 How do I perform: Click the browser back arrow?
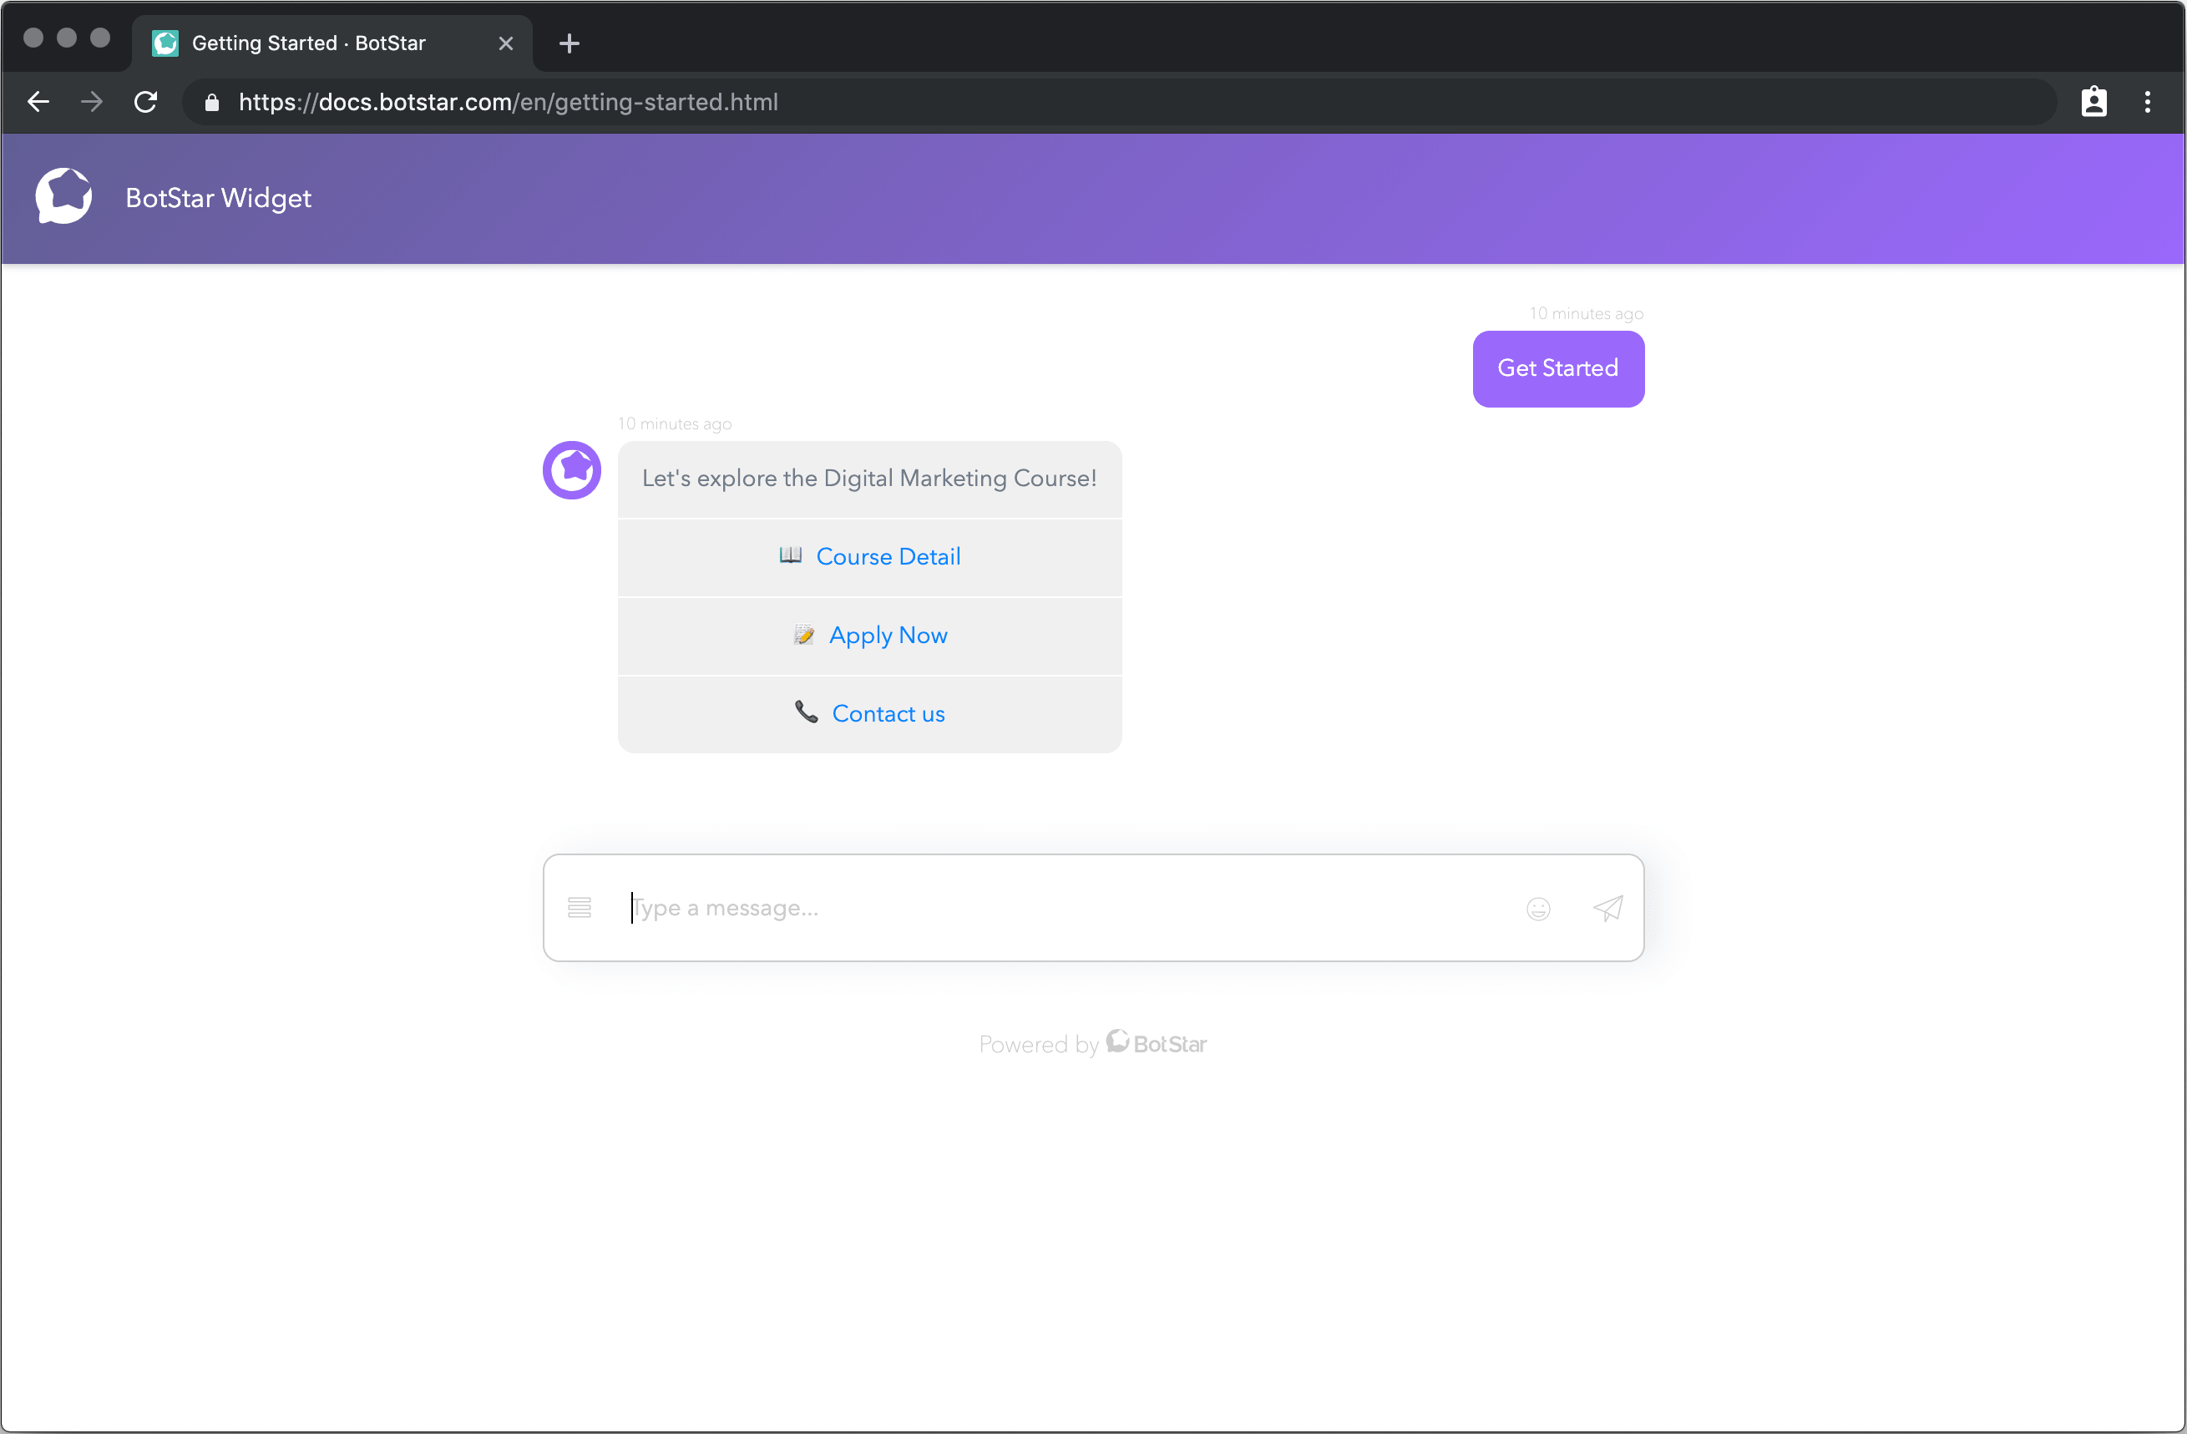(x=38, y=102)
